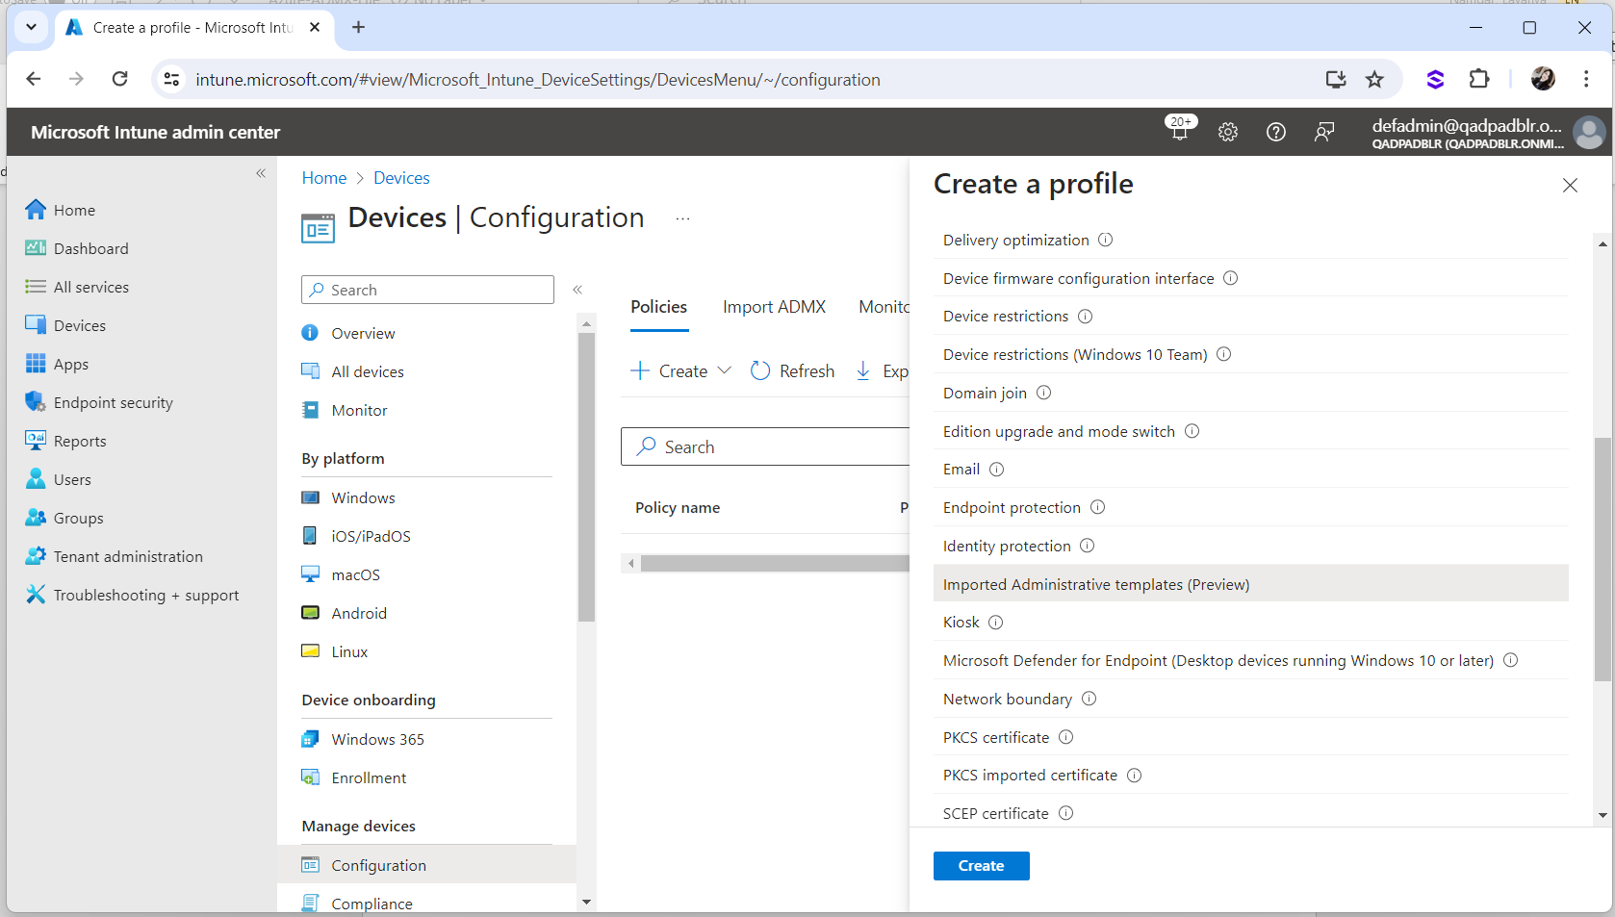Click the Devices menu search box
Screen dimensions: 1615x917
(x=427, y=290)
